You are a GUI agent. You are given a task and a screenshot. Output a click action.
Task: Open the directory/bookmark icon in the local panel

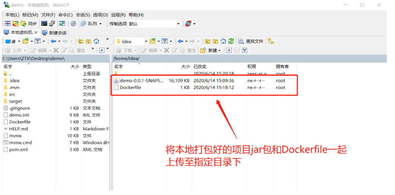[25, 41]
